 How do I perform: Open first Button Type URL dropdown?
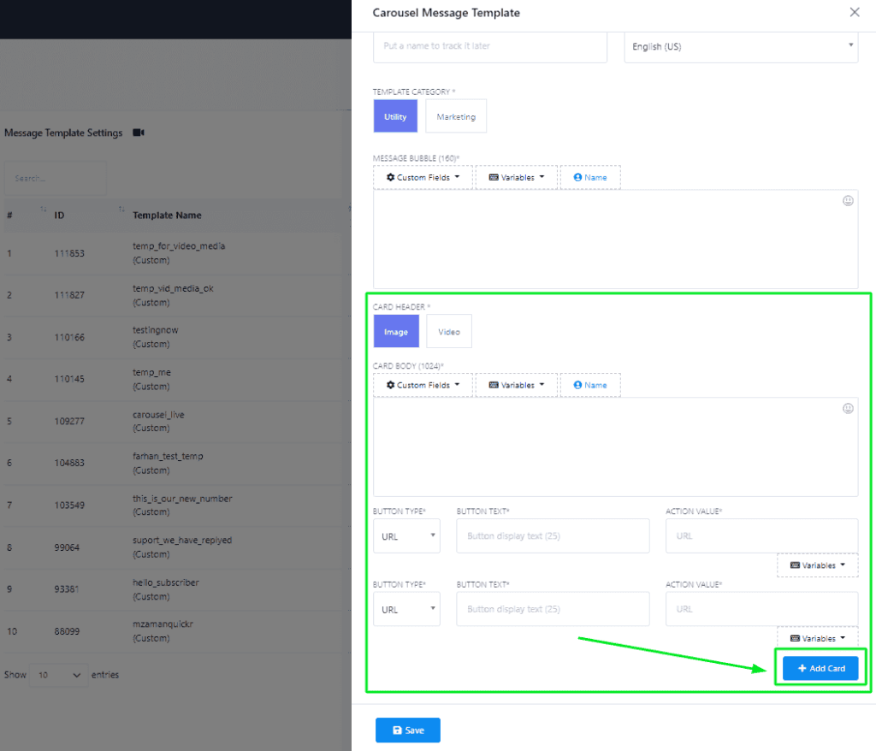click(x=406, y=536)
